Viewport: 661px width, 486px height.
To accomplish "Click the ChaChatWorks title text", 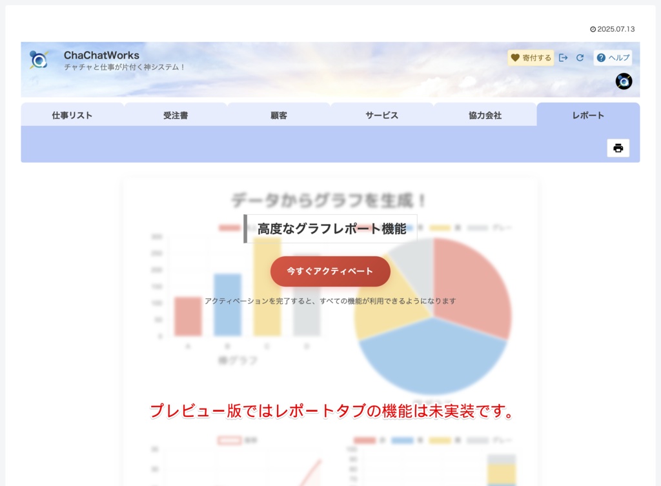I will point(101,55).
